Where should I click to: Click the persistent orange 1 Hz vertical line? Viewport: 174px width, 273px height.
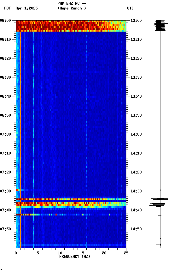tap(20, 139)
